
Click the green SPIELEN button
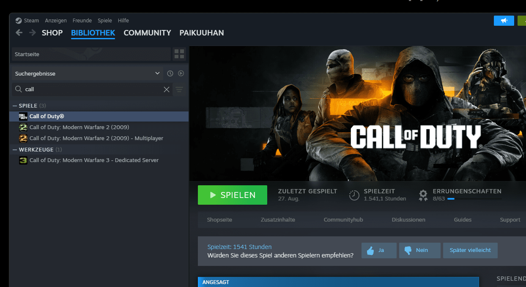233,195
